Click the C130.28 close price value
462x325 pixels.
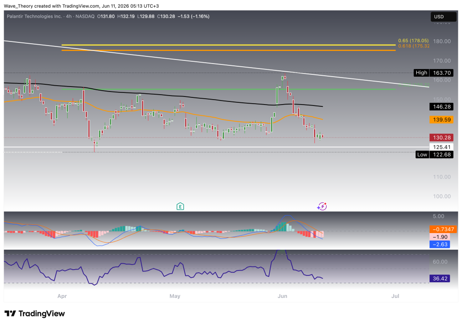166,17
